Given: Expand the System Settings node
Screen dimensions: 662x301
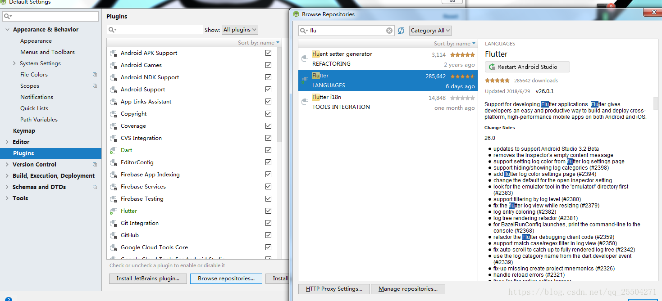Looking at the screenshot, I should 15,63.
